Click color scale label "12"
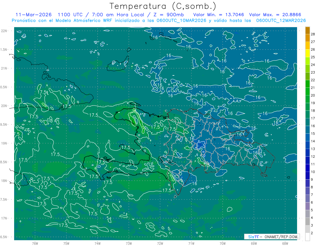 click(313, 156)
